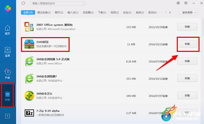This screenshot has width=204, height=124.
Task: Open the download manager icon in sidebar
Action: coord(8,116)
